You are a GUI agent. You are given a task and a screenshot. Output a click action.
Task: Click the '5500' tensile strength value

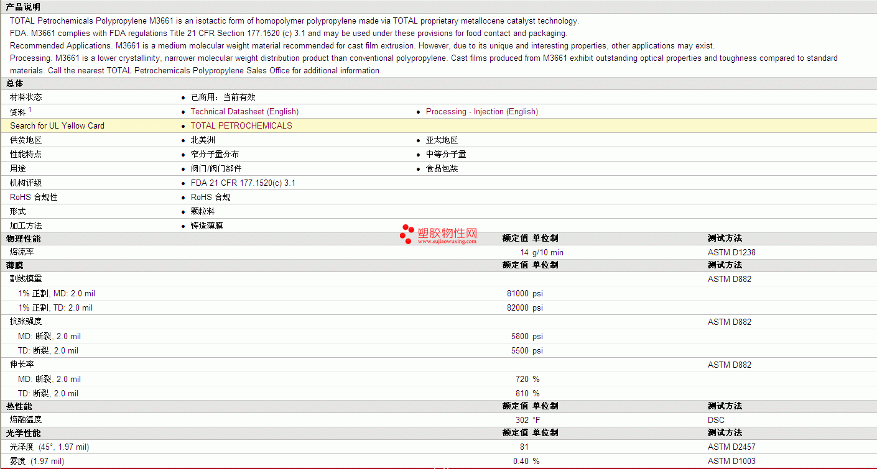(520, 350)
